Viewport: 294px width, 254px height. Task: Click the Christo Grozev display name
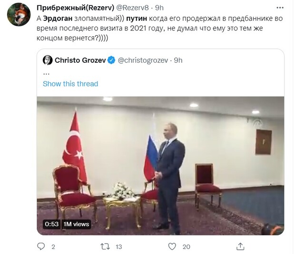[80, 60]
